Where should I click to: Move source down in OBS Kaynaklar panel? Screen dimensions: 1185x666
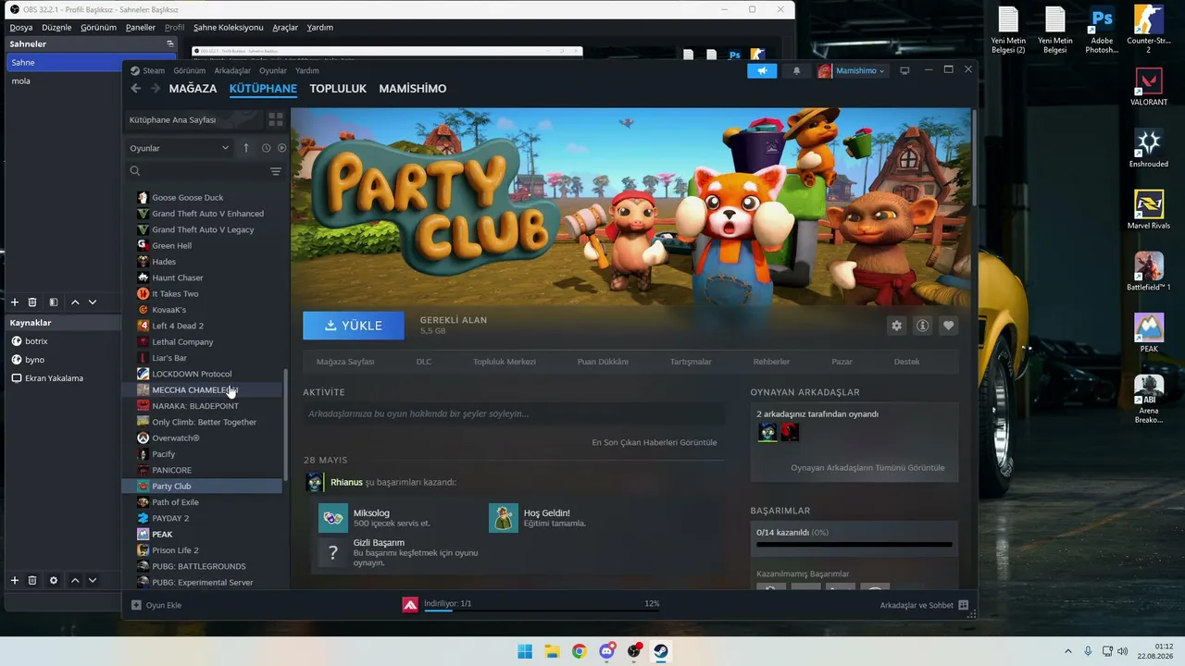point(93,580)
